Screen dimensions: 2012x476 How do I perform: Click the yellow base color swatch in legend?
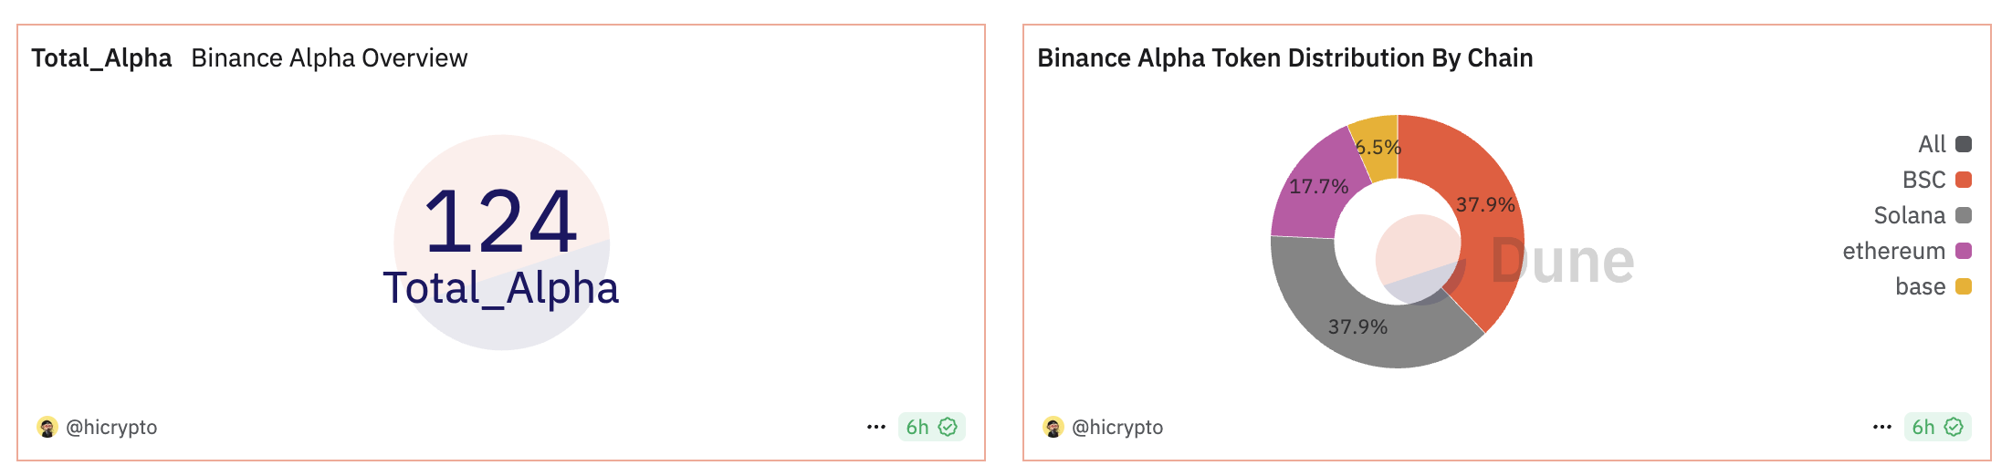(1964, 286)
